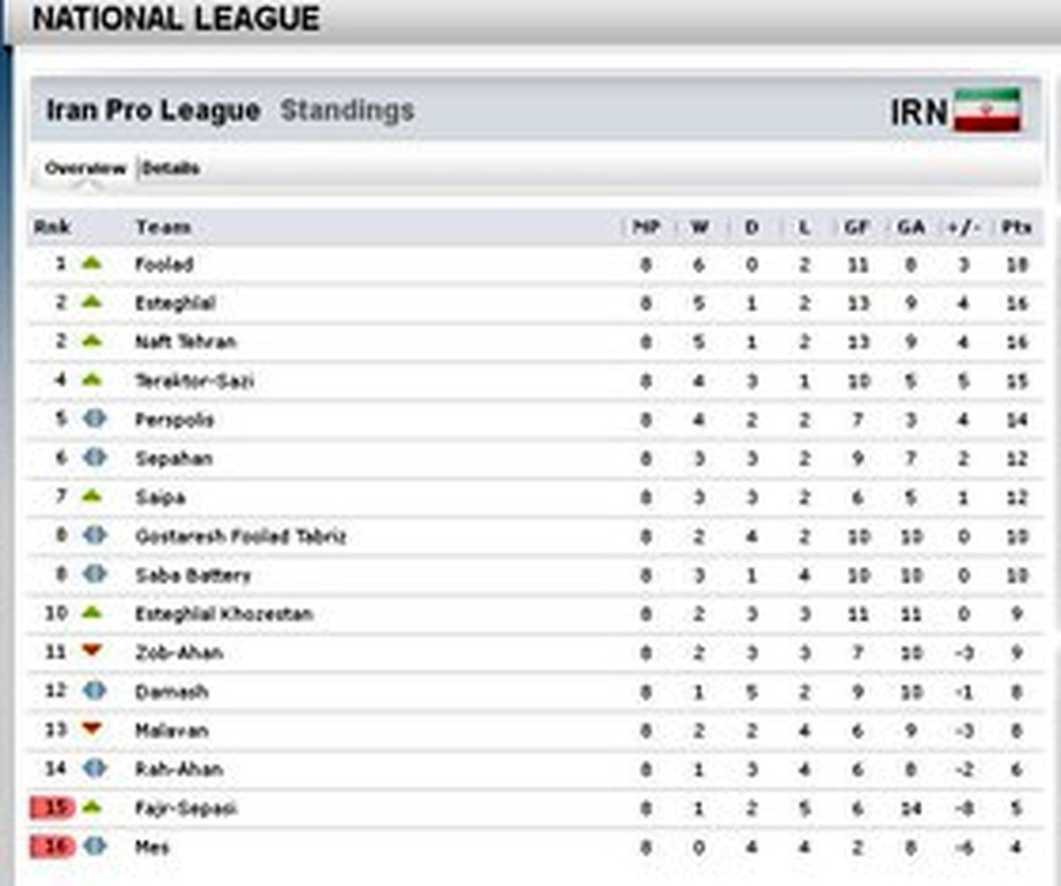Switch to the Details tab
The height and width of the screenshot is (886, 1061).
click(171, 168)
